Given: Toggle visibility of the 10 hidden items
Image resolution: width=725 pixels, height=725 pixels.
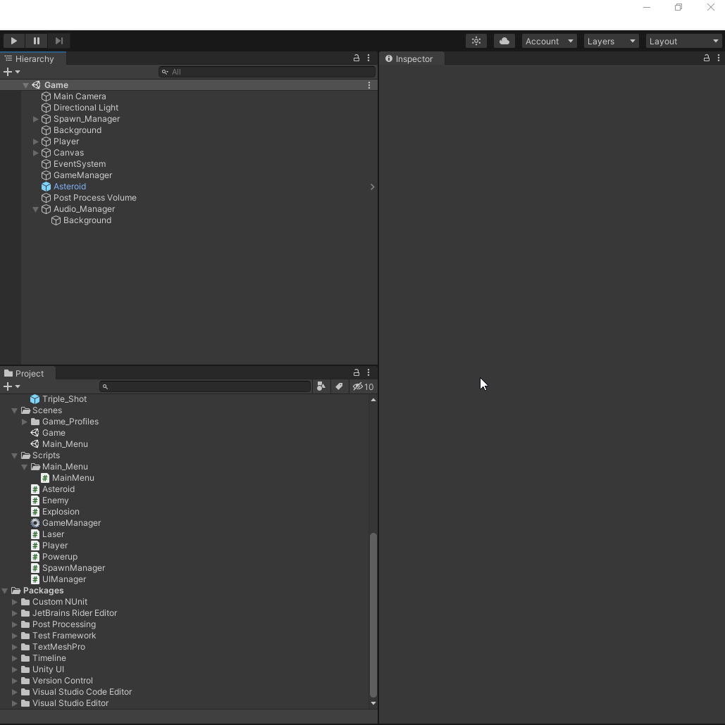Looking at the screenshot, I should click(x=362, y=386).
